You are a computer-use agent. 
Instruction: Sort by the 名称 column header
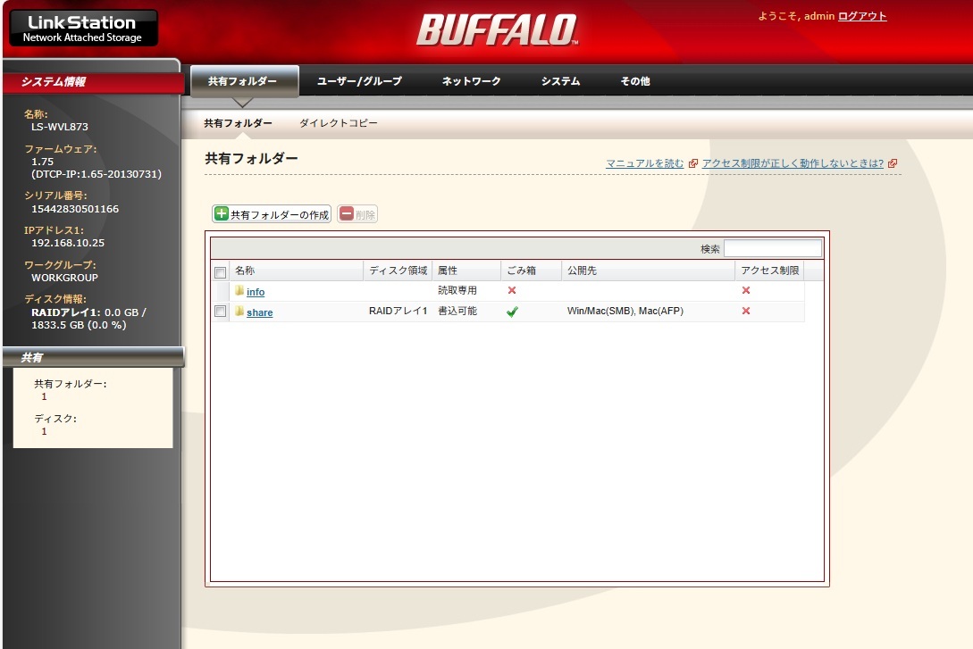pos(296,270)
